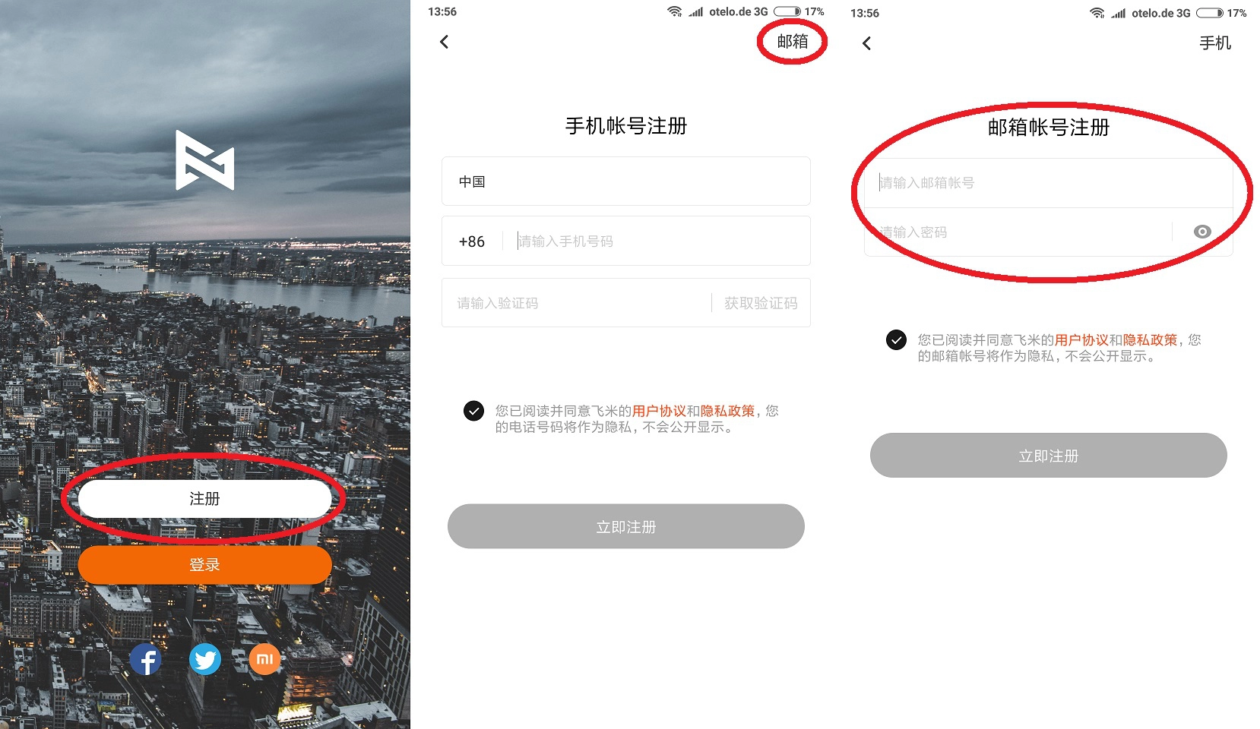This screenshot has height=729, width=1260.
Task: Sign in with the Twitter icon
Action: 205,659
